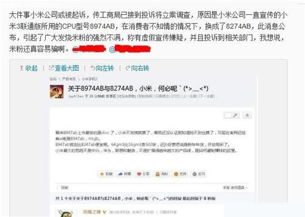Image resolution: width=305 pixels, height=217 pixels.
Task: Go to 下一主题 next thread
Action: click(207, 96)
